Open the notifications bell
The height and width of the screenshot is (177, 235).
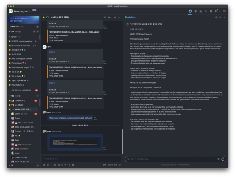click(195, 11)
